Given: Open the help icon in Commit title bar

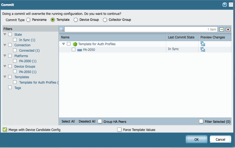Looking at the screenshot, I should tap(224, 5).
